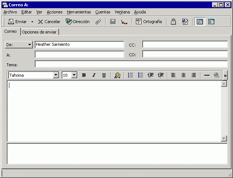Open the Editar menu
This screenshot has height=178, width=233.
(27, 12)
